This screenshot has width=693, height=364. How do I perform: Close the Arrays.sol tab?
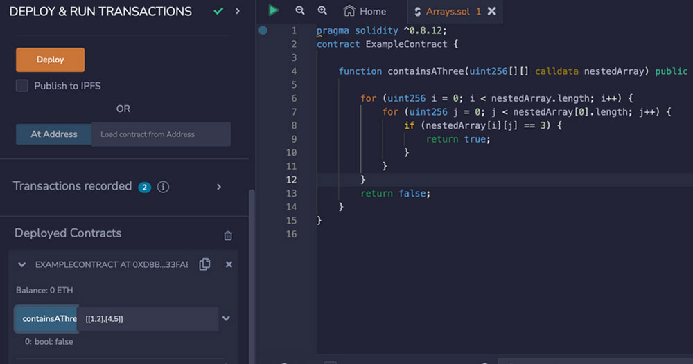click(x=492, y=11)
